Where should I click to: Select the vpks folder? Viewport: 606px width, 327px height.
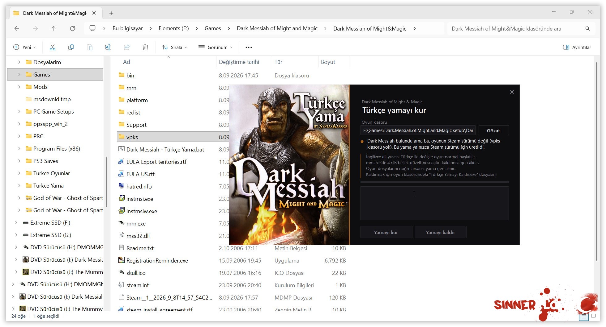(x=173, y=137)
